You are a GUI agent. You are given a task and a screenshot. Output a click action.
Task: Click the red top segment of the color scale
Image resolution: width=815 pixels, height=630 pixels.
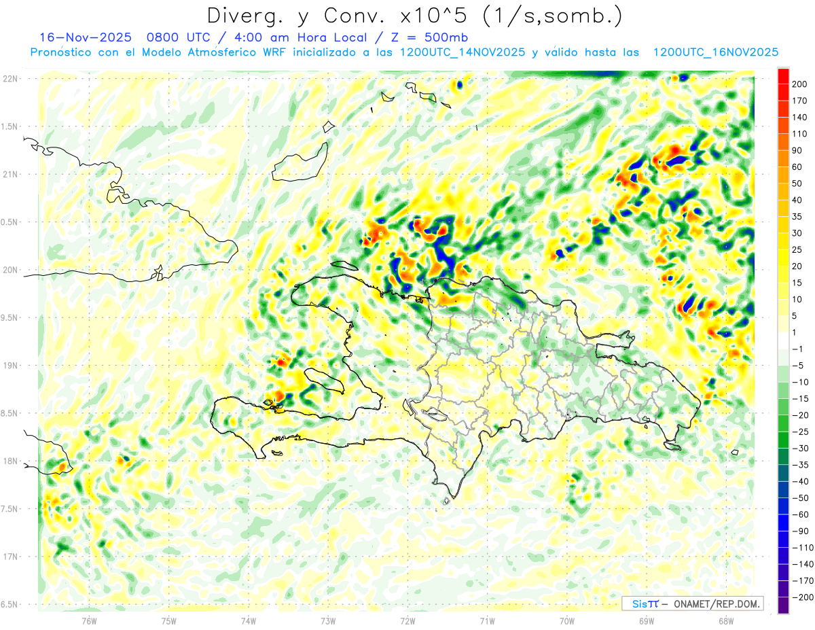click(783, 75)
